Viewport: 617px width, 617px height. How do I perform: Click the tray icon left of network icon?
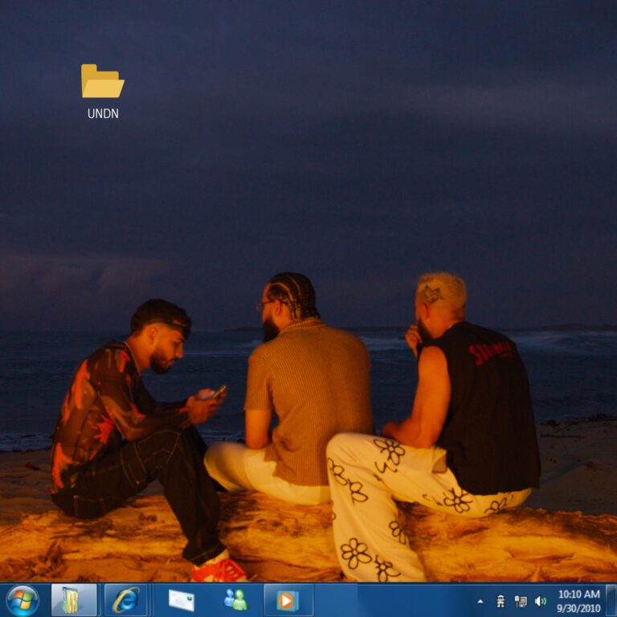tap(501, 601)
